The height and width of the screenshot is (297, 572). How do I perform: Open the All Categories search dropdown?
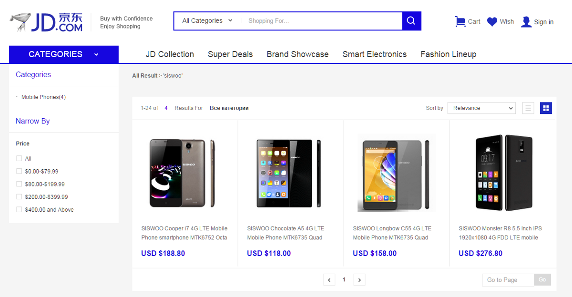click(207, 21)
